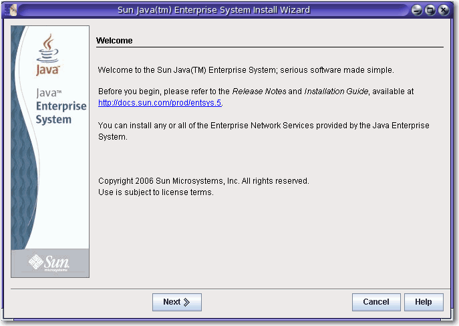The image size is (459, 326).
Task: Close the Install Wizard window
Action: [444, 10]
